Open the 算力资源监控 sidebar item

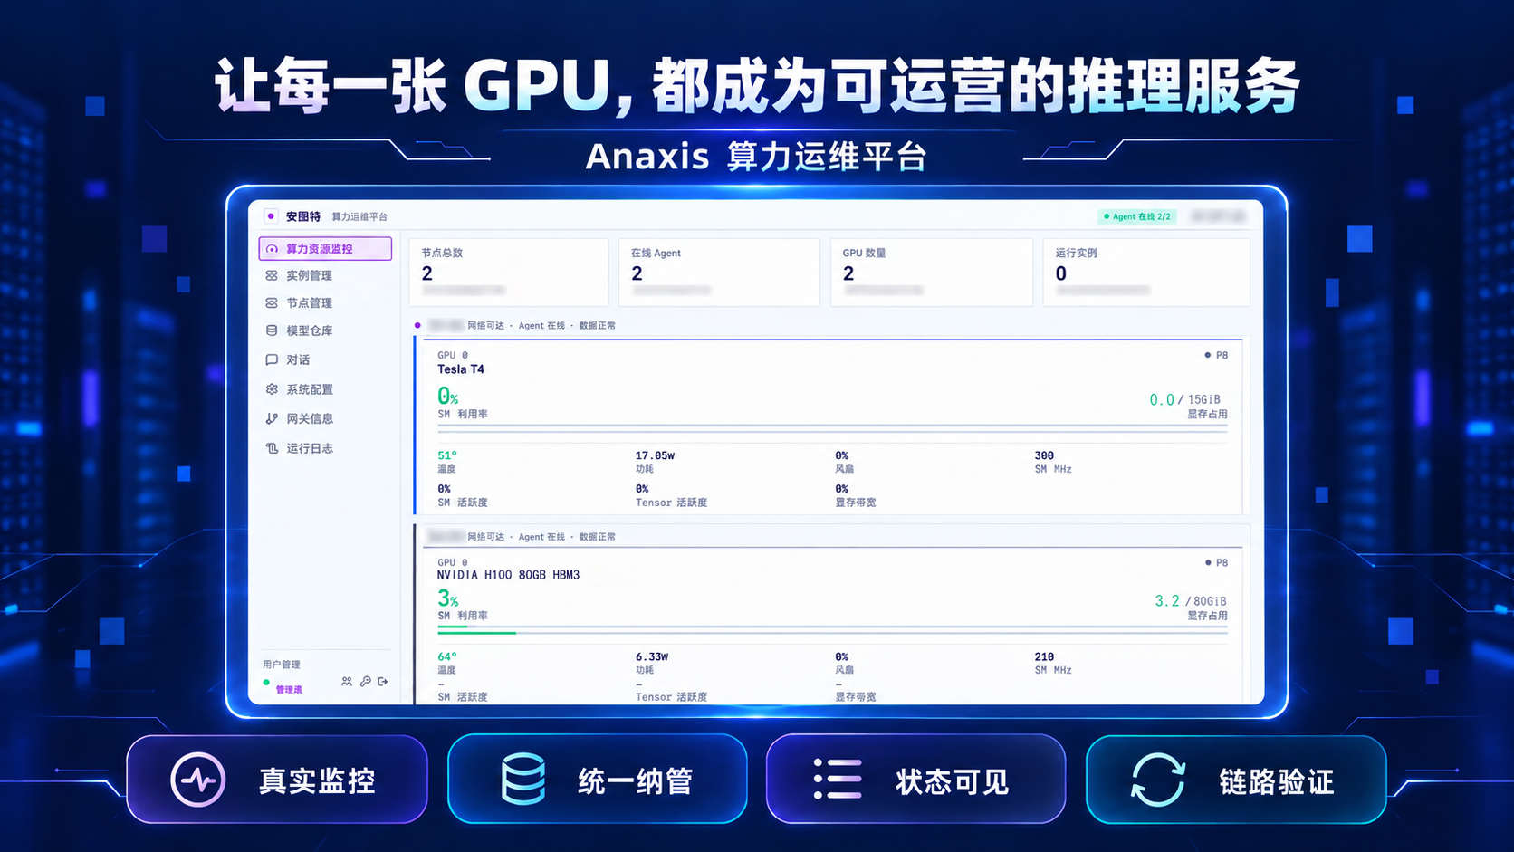[325, 248]
